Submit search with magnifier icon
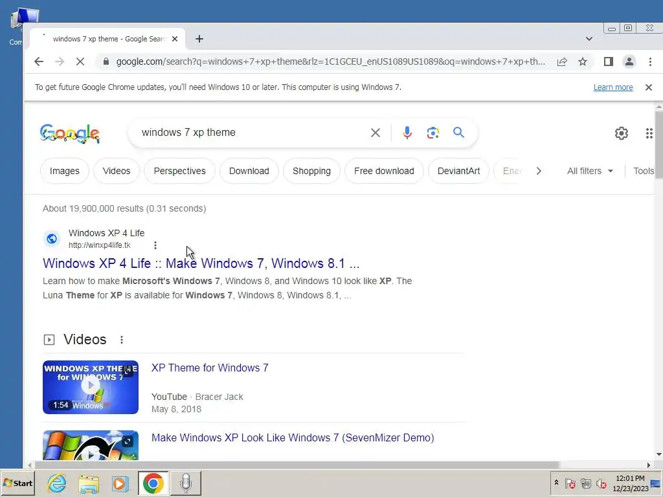The width and height of the screenshot is (663, 497). click(x=459, y=133)
